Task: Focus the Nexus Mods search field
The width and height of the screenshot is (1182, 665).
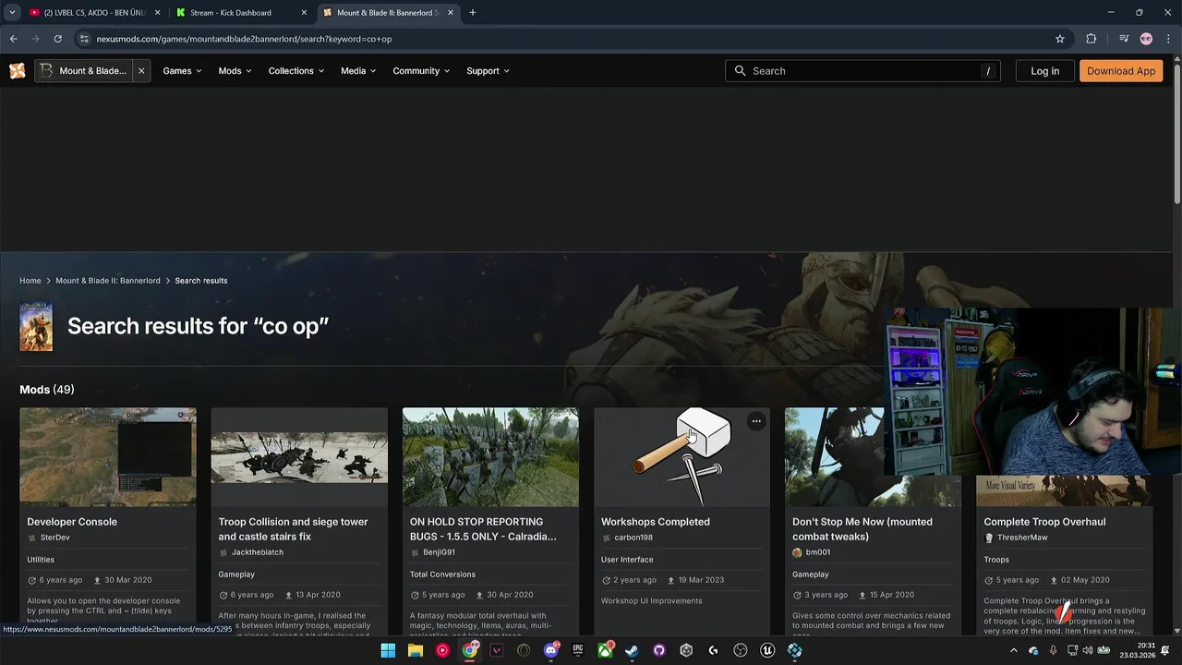Action: [x=862, y=71]
